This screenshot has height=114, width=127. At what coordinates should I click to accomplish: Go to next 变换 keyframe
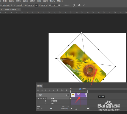click(x=43, y=98)
